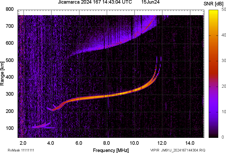The image size is (226, 153).
Task: Click the plot title 'Jicamarca 2024 167 14:43:04 UTC'
Action: tap(95, 2)
